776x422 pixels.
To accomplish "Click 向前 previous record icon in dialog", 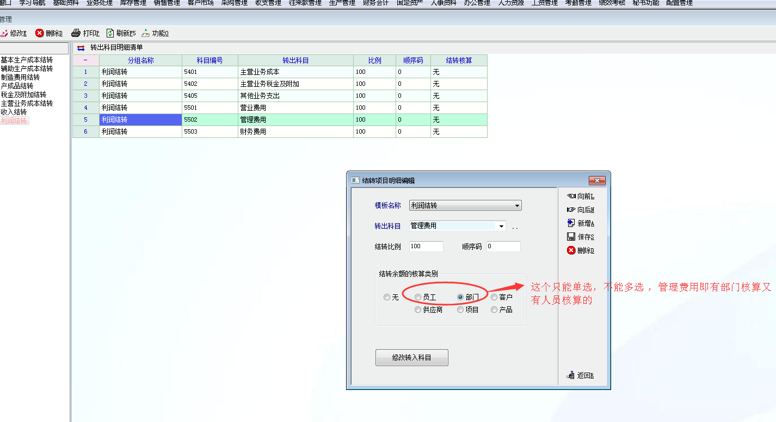I will click(571, 196).
